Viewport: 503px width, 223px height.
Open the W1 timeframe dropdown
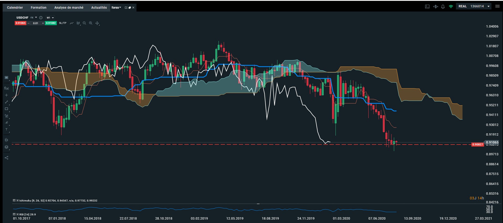tap(50, 18)
